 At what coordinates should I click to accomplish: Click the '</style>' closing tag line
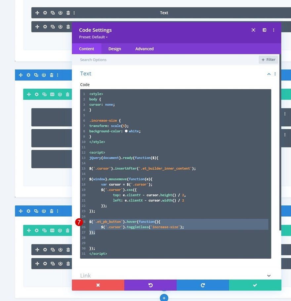[97, 142]
